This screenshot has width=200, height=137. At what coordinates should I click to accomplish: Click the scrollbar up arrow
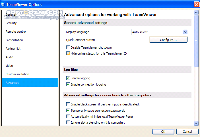click(x=196, y=12)
